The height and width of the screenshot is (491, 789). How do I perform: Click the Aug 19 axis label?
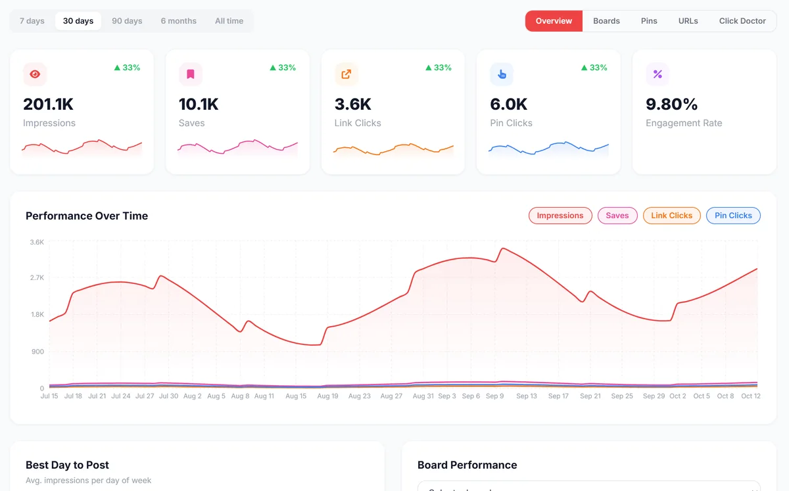(327, 396)
